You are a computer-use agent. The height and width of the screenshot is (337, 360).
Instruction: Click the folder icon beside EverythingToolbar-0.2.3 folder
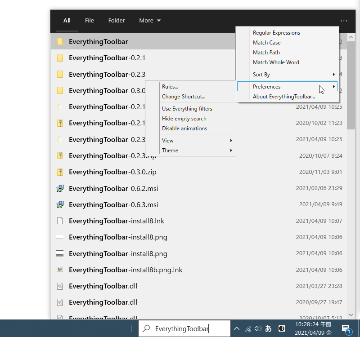(60, 74)
